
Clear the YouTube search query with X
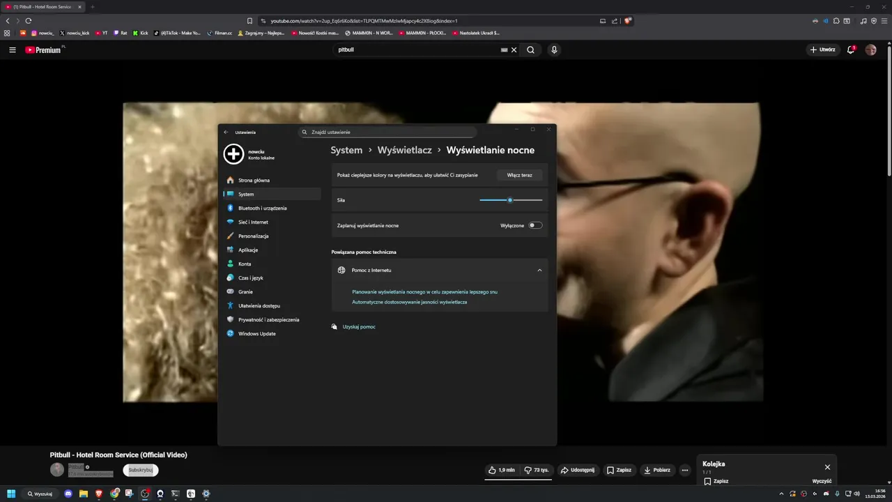pyautogui.click(x=514, y=50)
